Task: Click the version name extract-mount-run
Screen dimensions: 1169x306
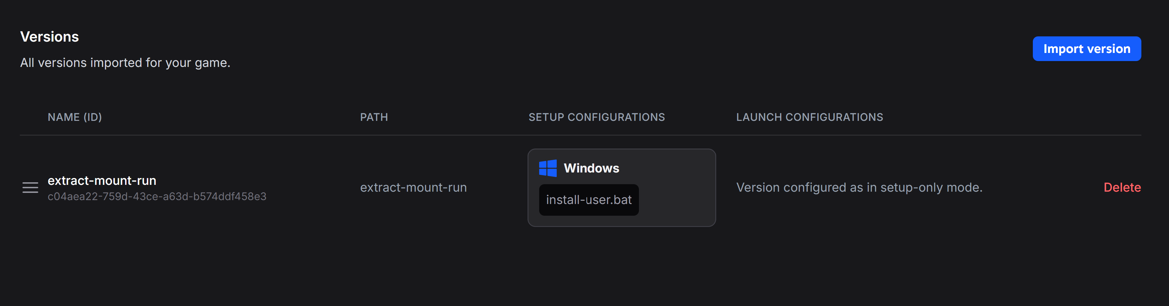Action: coord(102,180)
